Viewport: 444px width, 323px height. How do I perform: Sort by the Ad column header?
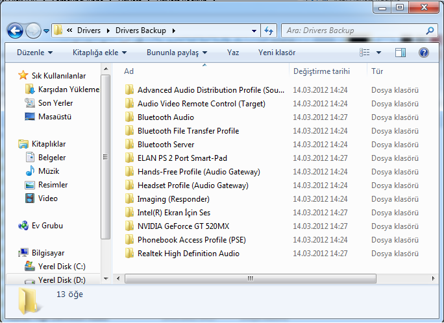(x=129, y=71)
